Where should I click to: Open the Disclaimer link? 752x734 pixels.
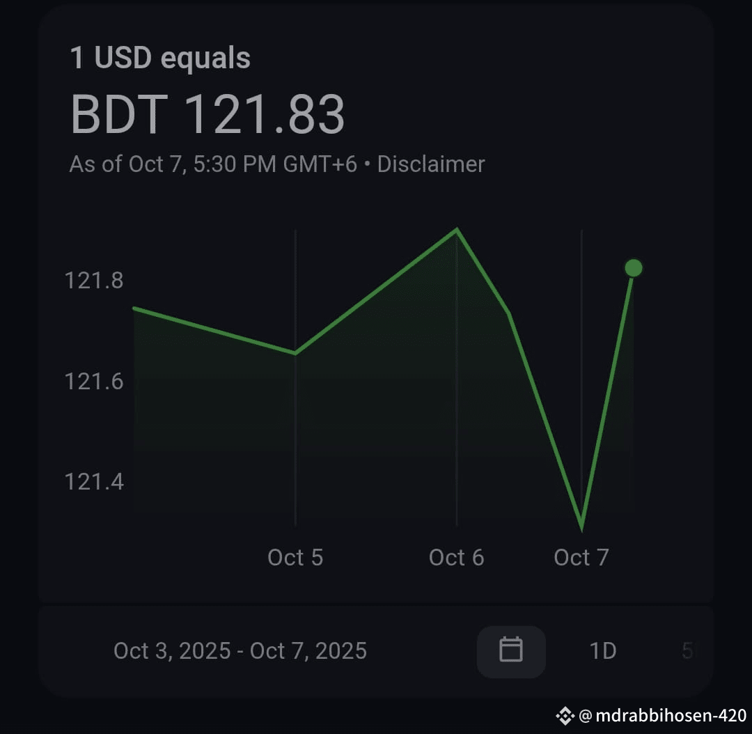[x=431, y=164]
